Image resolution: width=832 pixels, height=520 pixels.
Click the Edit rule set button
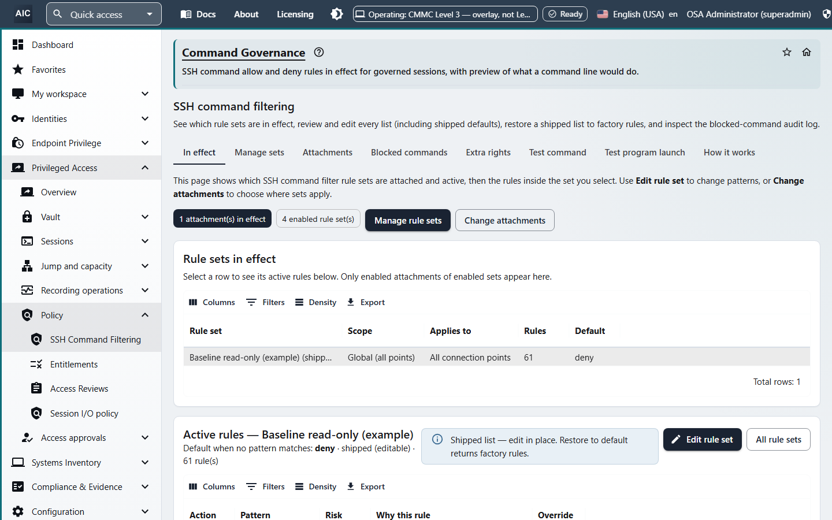pos(703,440)
